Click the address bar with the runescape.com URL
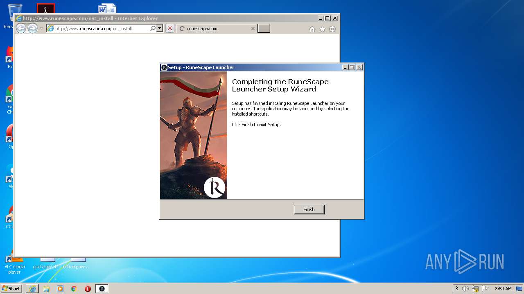The width and height of the screenshot is (524, 294). tap(98, 29)
